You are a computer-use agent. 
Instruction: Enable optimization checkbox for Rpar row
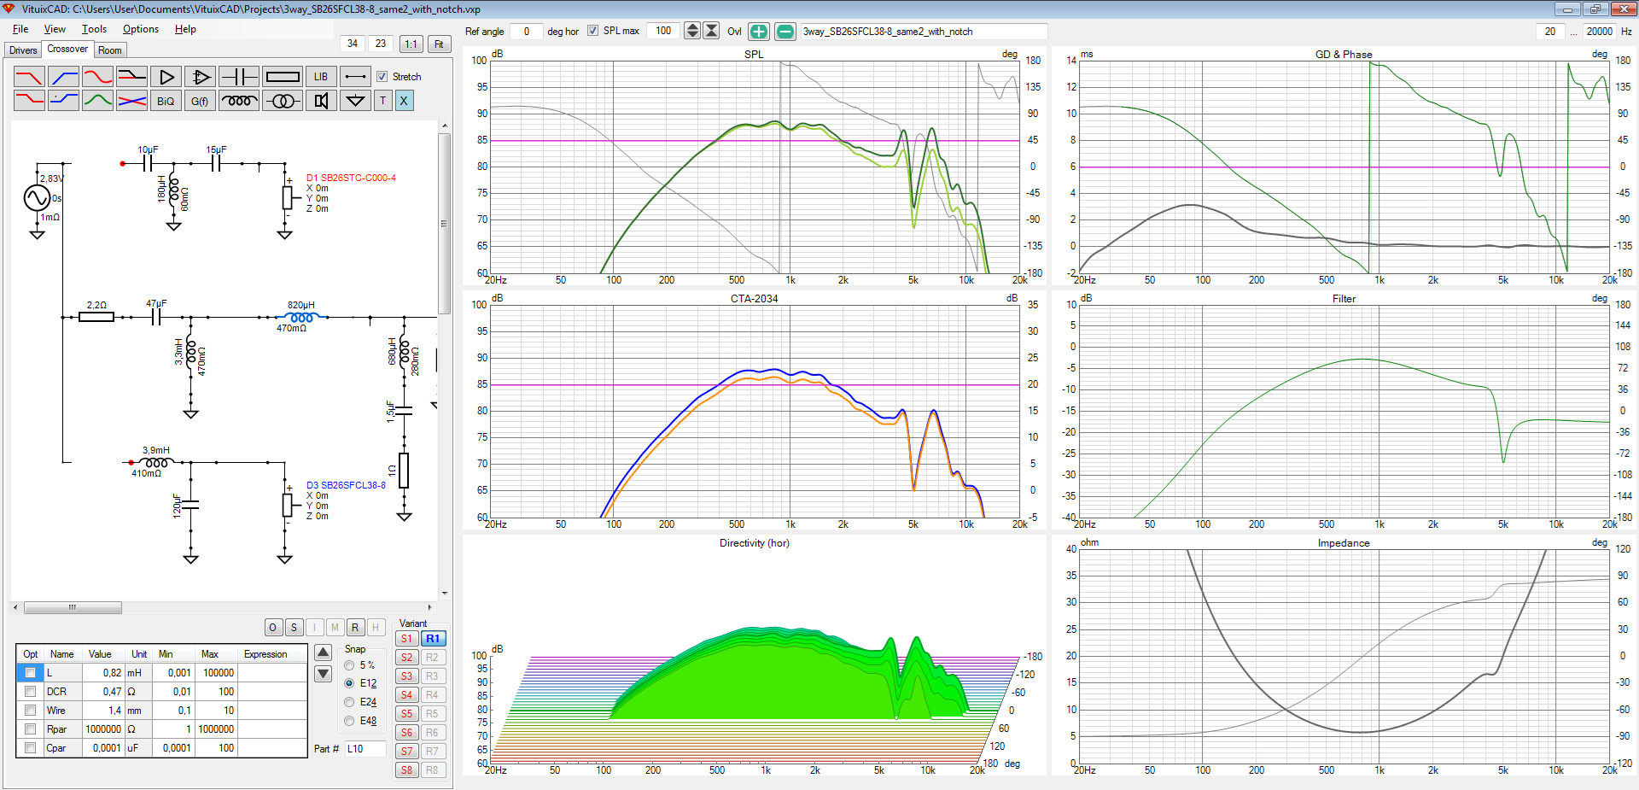[30, 729]
